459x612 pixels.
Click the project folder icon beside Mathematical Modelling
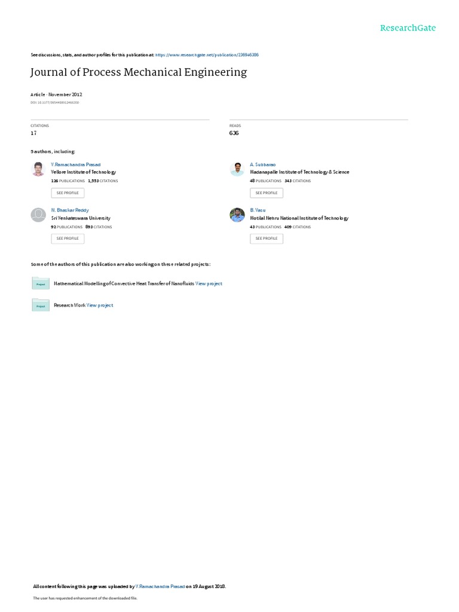pyautogui.click(x=41, y=283)
